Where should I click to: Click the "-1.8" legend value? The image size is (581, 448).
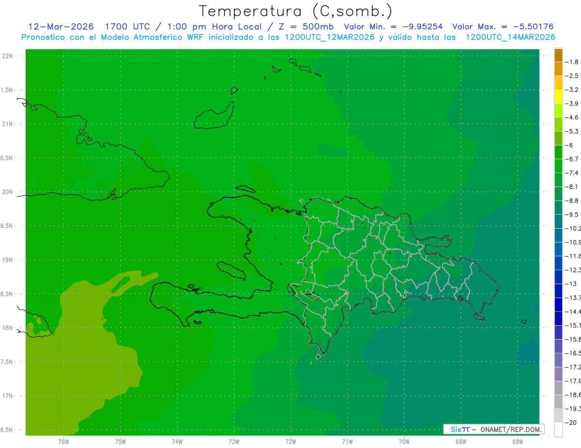572,62
